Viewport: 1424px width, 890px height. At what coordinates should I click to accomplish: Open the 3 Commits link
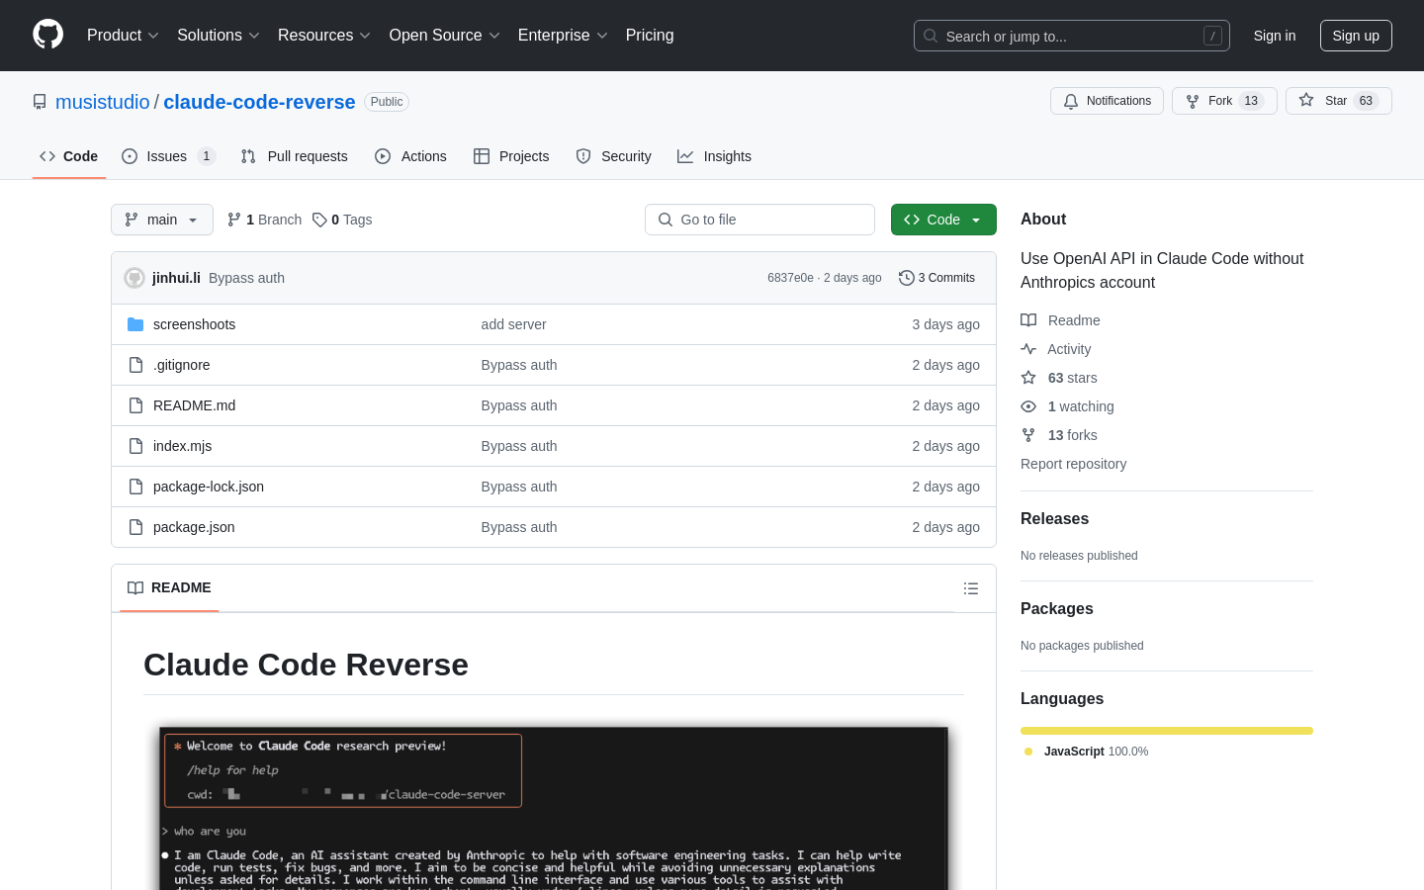[x=936, y=278]
